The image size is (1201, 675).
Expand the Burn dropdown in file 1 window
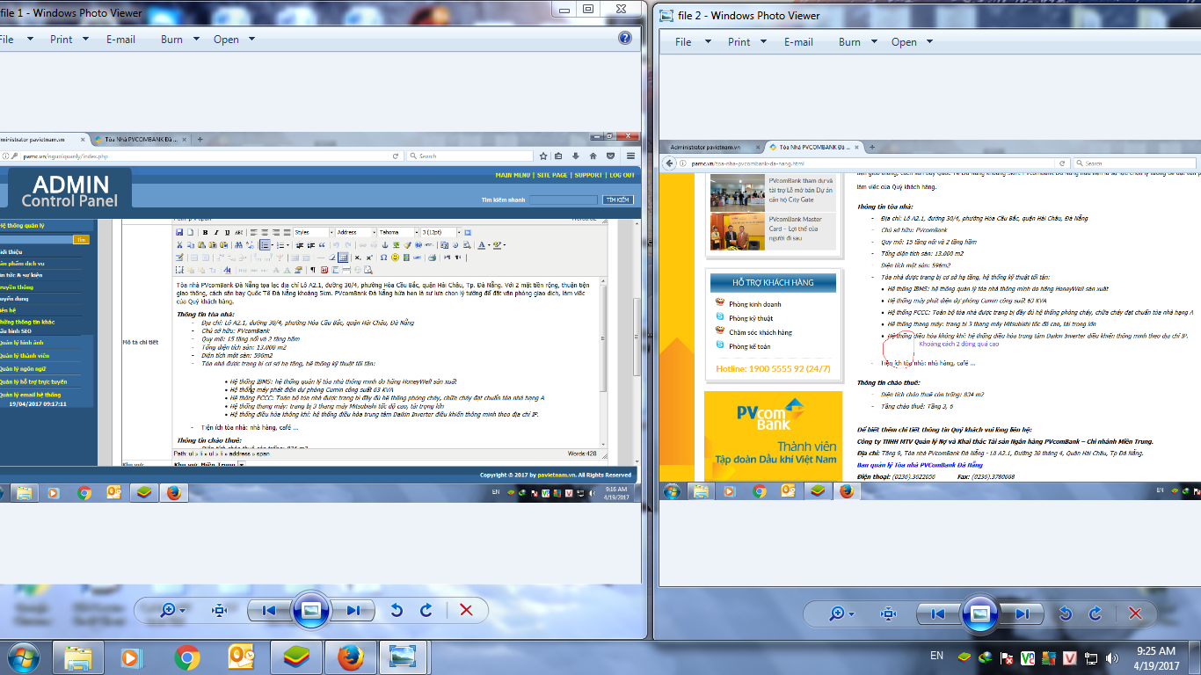179,39
